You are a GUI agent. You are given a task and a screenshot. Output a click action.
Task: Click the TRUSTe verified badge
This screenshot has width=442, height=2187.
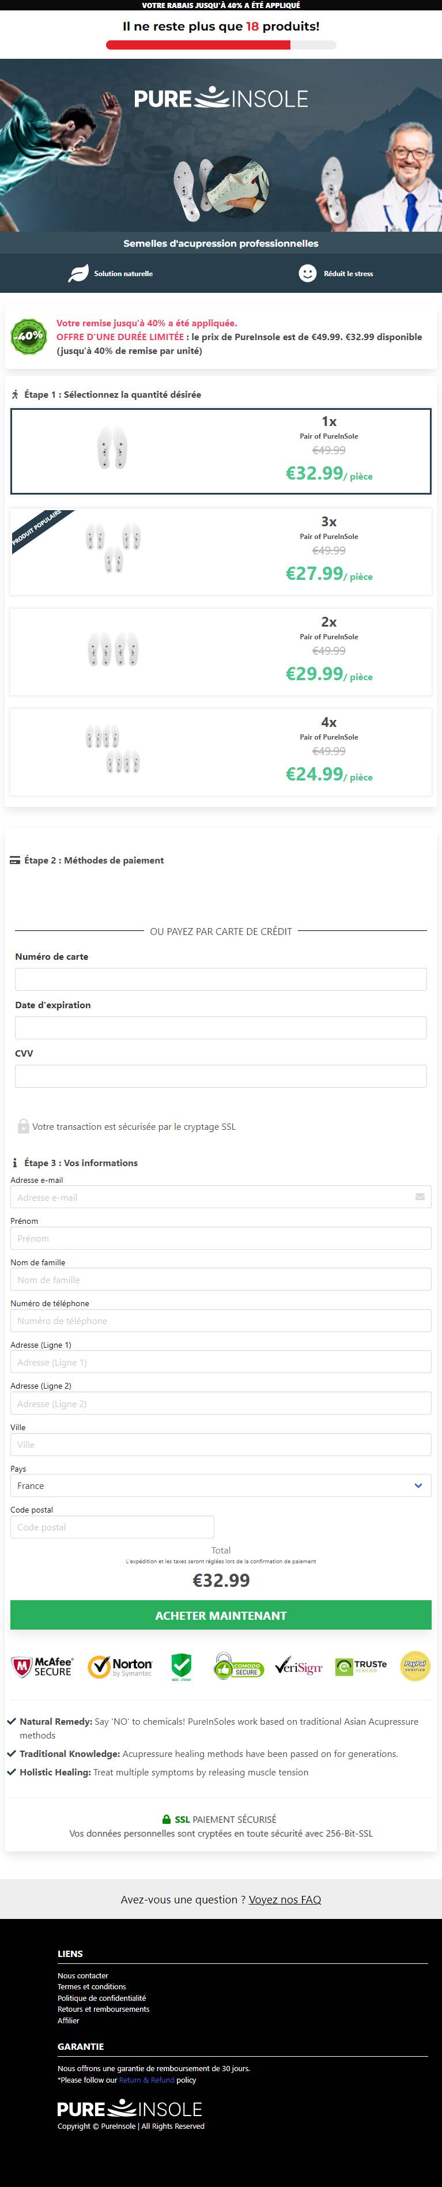click(x=361, y=1666)
